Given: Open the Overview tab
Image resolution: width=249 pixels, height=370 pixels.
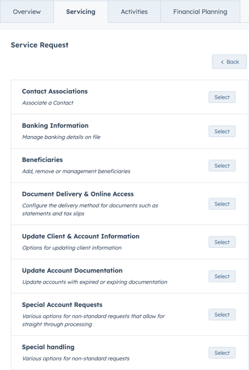Looking at the screenshot, I should (x=27, y=11).
